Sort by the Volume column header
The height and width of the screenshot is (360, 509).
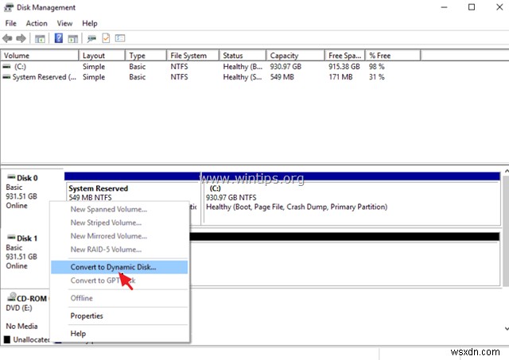click(40, 56)
